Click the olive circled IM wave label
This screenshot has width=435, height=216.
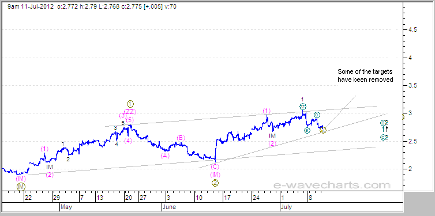[x=21, y=187]
